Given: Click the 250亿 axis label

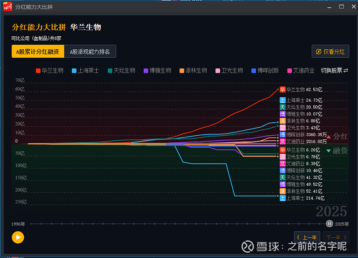Looking at the screenshot, I should click(21, 202).
